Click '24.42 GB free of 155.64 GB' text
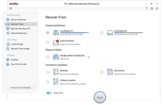This screenshot has width=163, height=105. tap(71, 34)
